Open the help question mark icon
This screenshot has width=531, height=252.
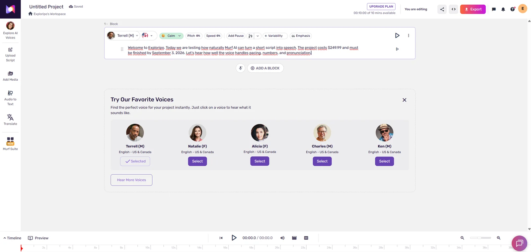(x=512, y=9)
